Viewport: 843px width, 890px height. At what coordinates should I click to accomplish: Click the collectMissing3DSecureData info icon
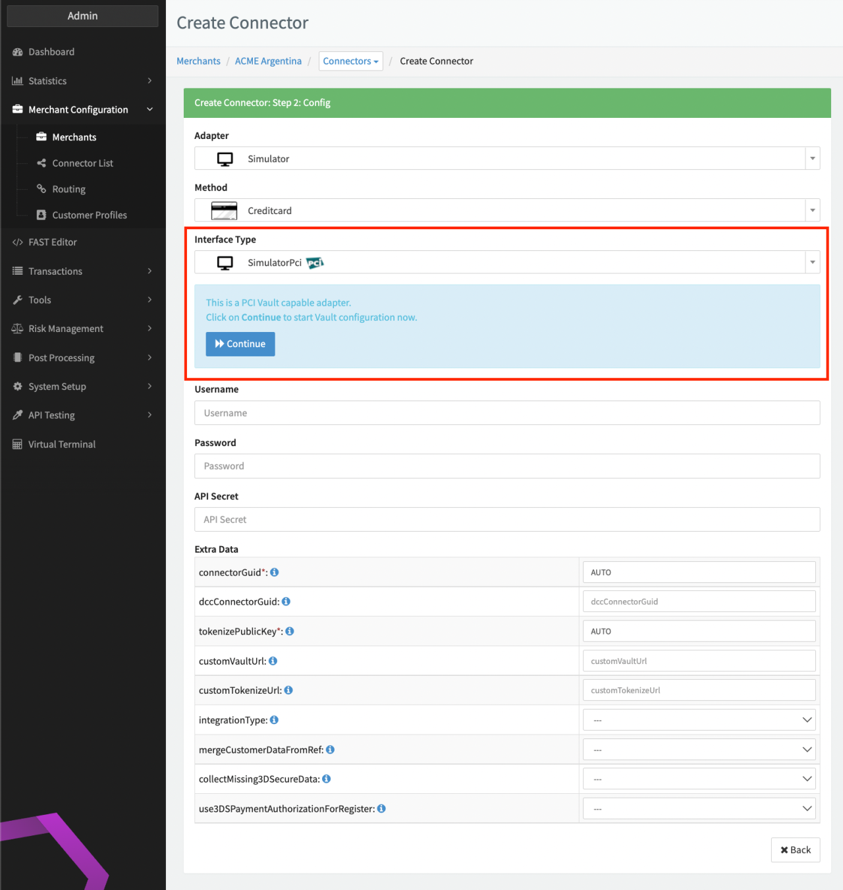(326, 779)
